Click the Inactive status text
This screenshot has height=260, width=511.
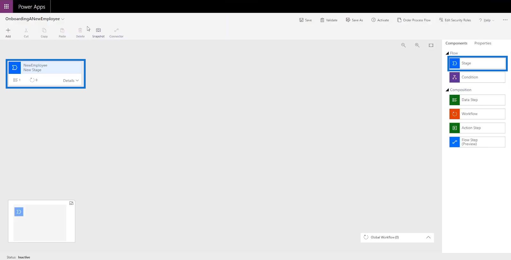pyautogui.click(x=24, y=257)
